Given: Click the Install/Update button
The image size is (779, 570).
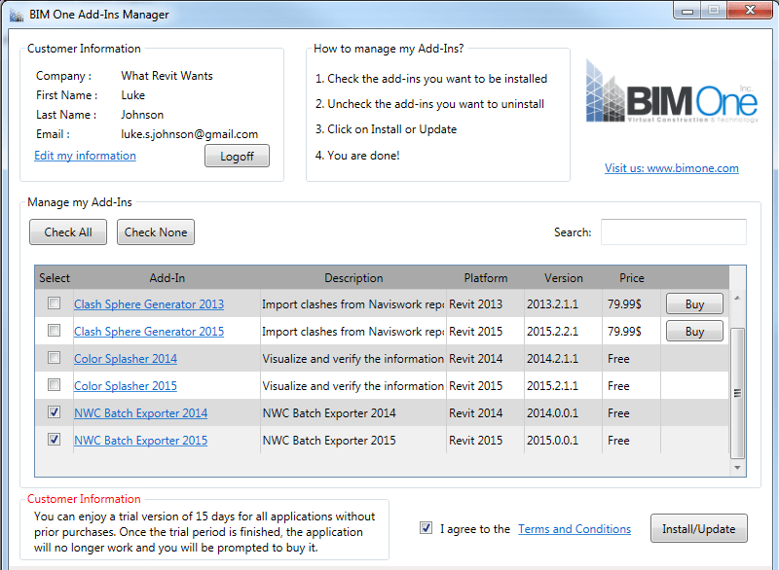Looking at the screenshot, I should tap(699, 528).
